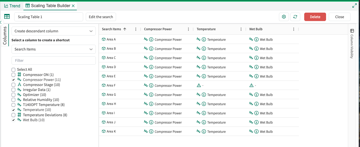Expand the Search Items shortcut dropdown
This screenshot has width=360, height=147.
pos(53,49)
